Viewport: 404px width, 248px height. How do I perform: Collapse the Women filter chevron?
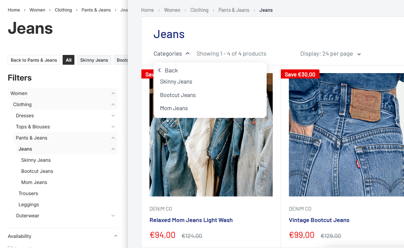(113, 93)
